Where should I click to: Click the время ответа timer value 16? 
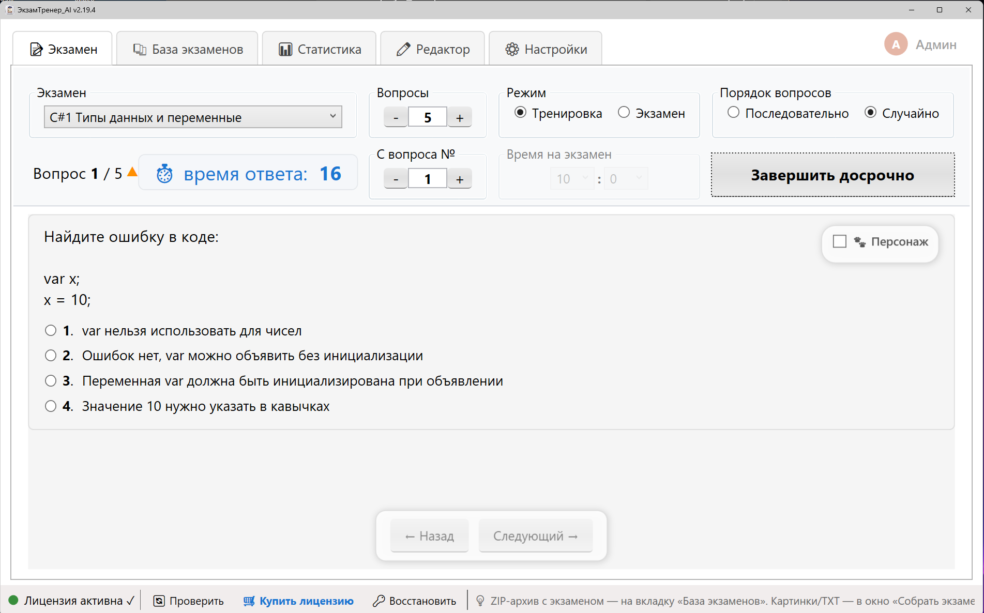pyautogui.click(x=330, y=174)
